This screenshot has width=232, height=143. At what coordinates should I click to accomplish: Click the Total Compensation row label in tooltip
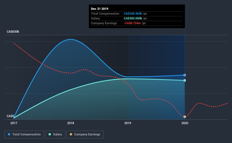pyautogui.click(x=105, y=14)
